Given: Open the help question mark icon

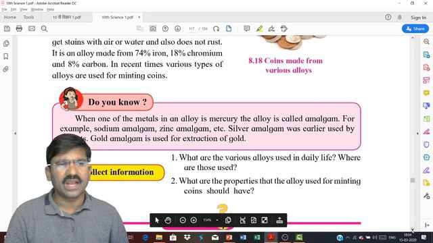Looking at the screenshot, I should click(388, 17).
